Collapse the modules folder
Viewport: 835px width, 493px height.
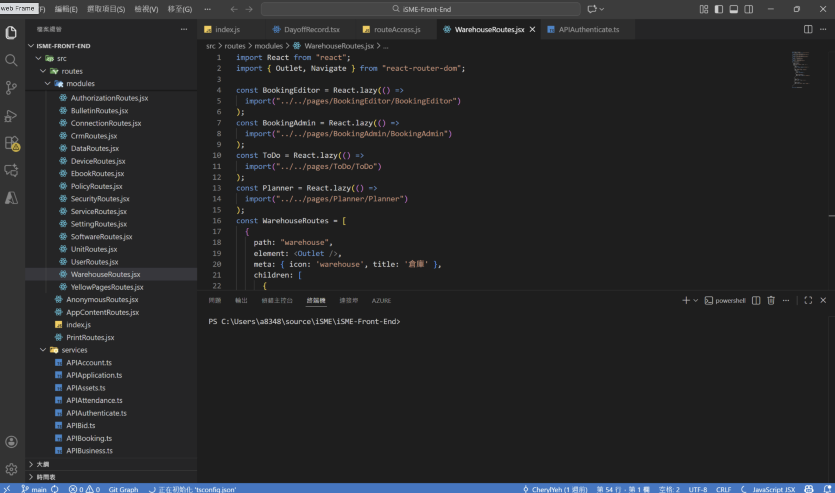coord(48,83)
